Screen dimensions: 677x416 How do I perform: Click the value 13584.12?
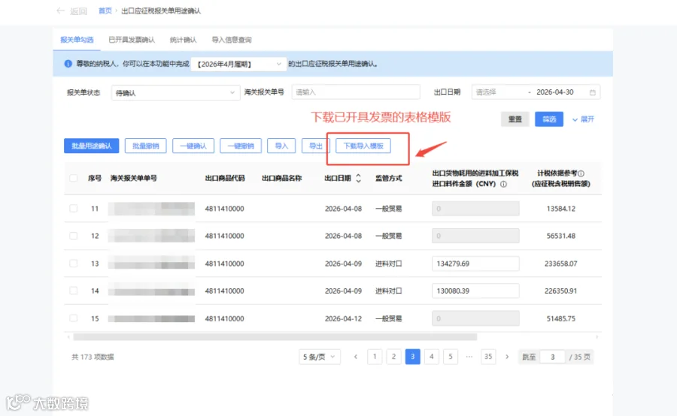coord(561,209)
